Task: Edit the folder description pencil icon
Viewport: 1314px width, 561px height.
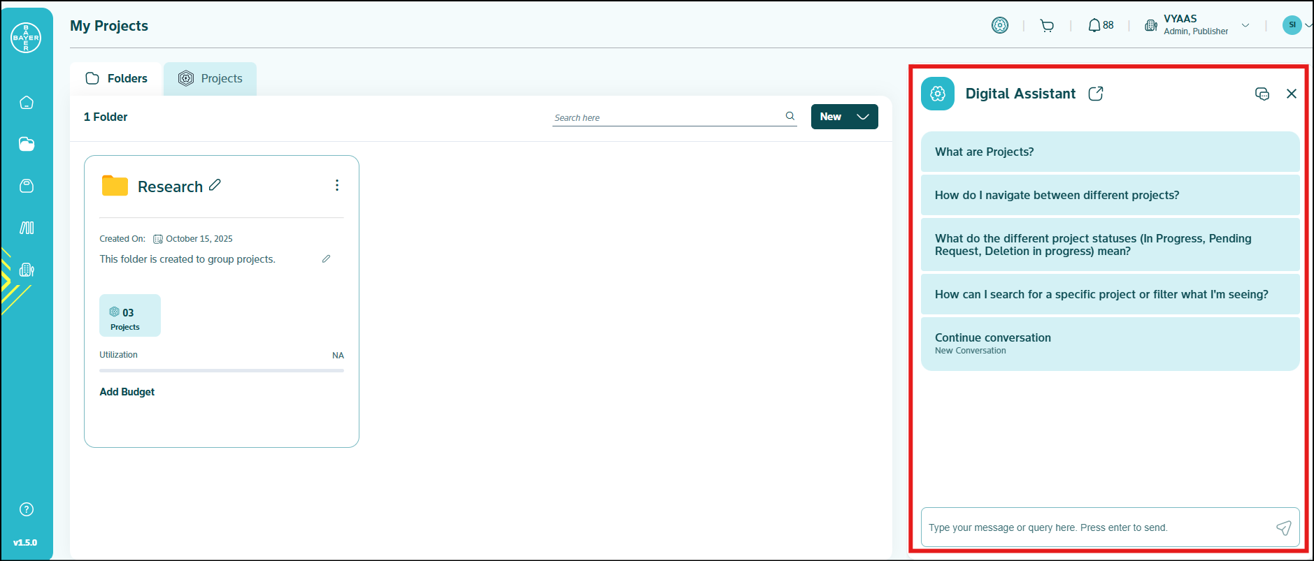Action: (x=326, y=259)
